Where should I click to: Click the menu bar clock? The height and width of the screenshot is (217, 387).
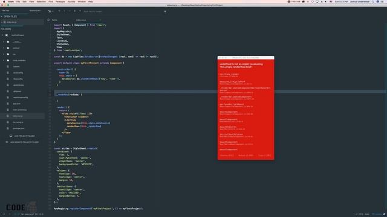pos(341,1)
